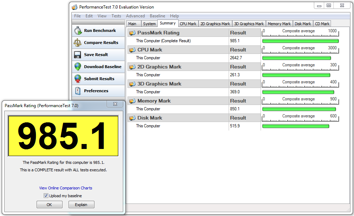Toggle the Upload my baseline checkbox
Screen dimensions: 354x216
[x=46, y=196]
